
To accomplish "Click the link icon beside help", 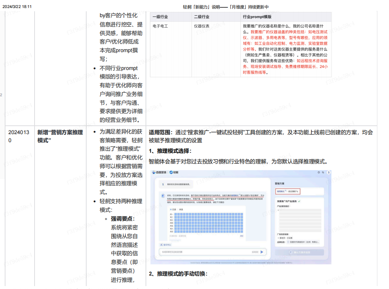I will click(323, 172).
